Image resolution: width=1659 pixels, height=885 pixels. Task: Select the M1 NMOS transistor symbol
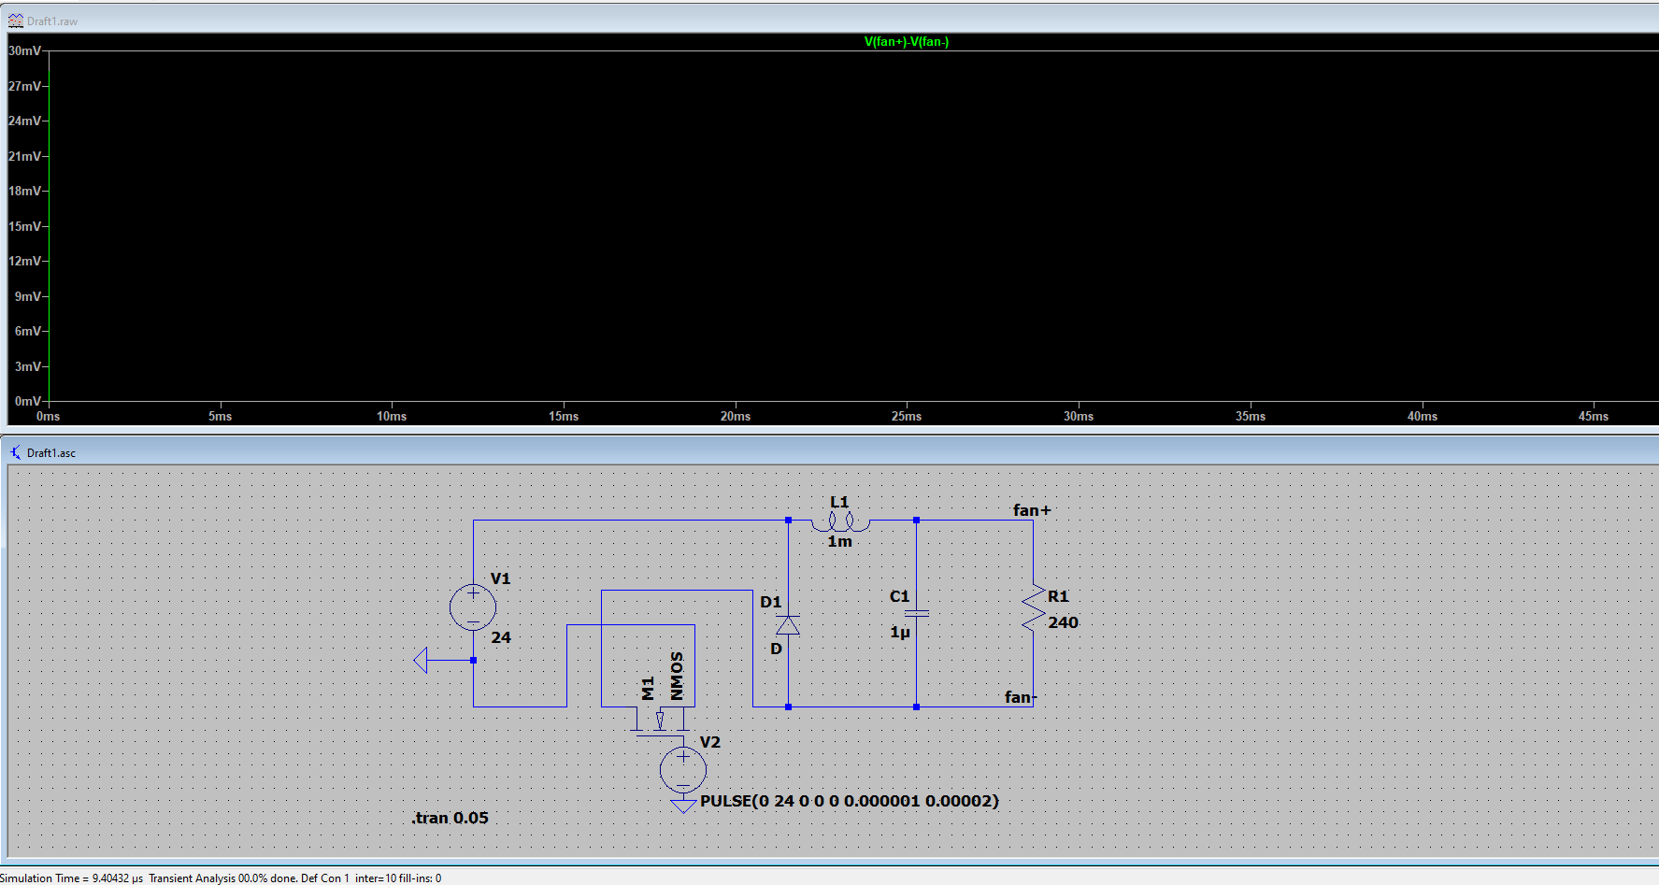(x=662, y=720)
